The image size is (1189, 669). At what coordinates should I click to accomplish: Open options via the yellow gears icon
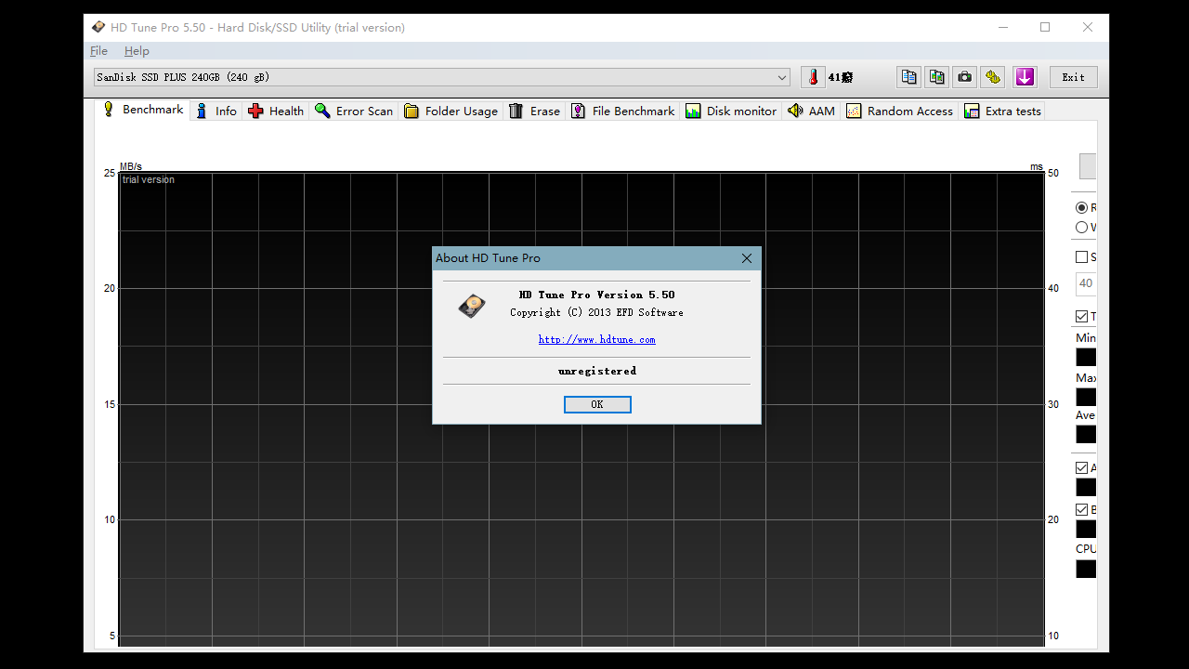point(993,77)
